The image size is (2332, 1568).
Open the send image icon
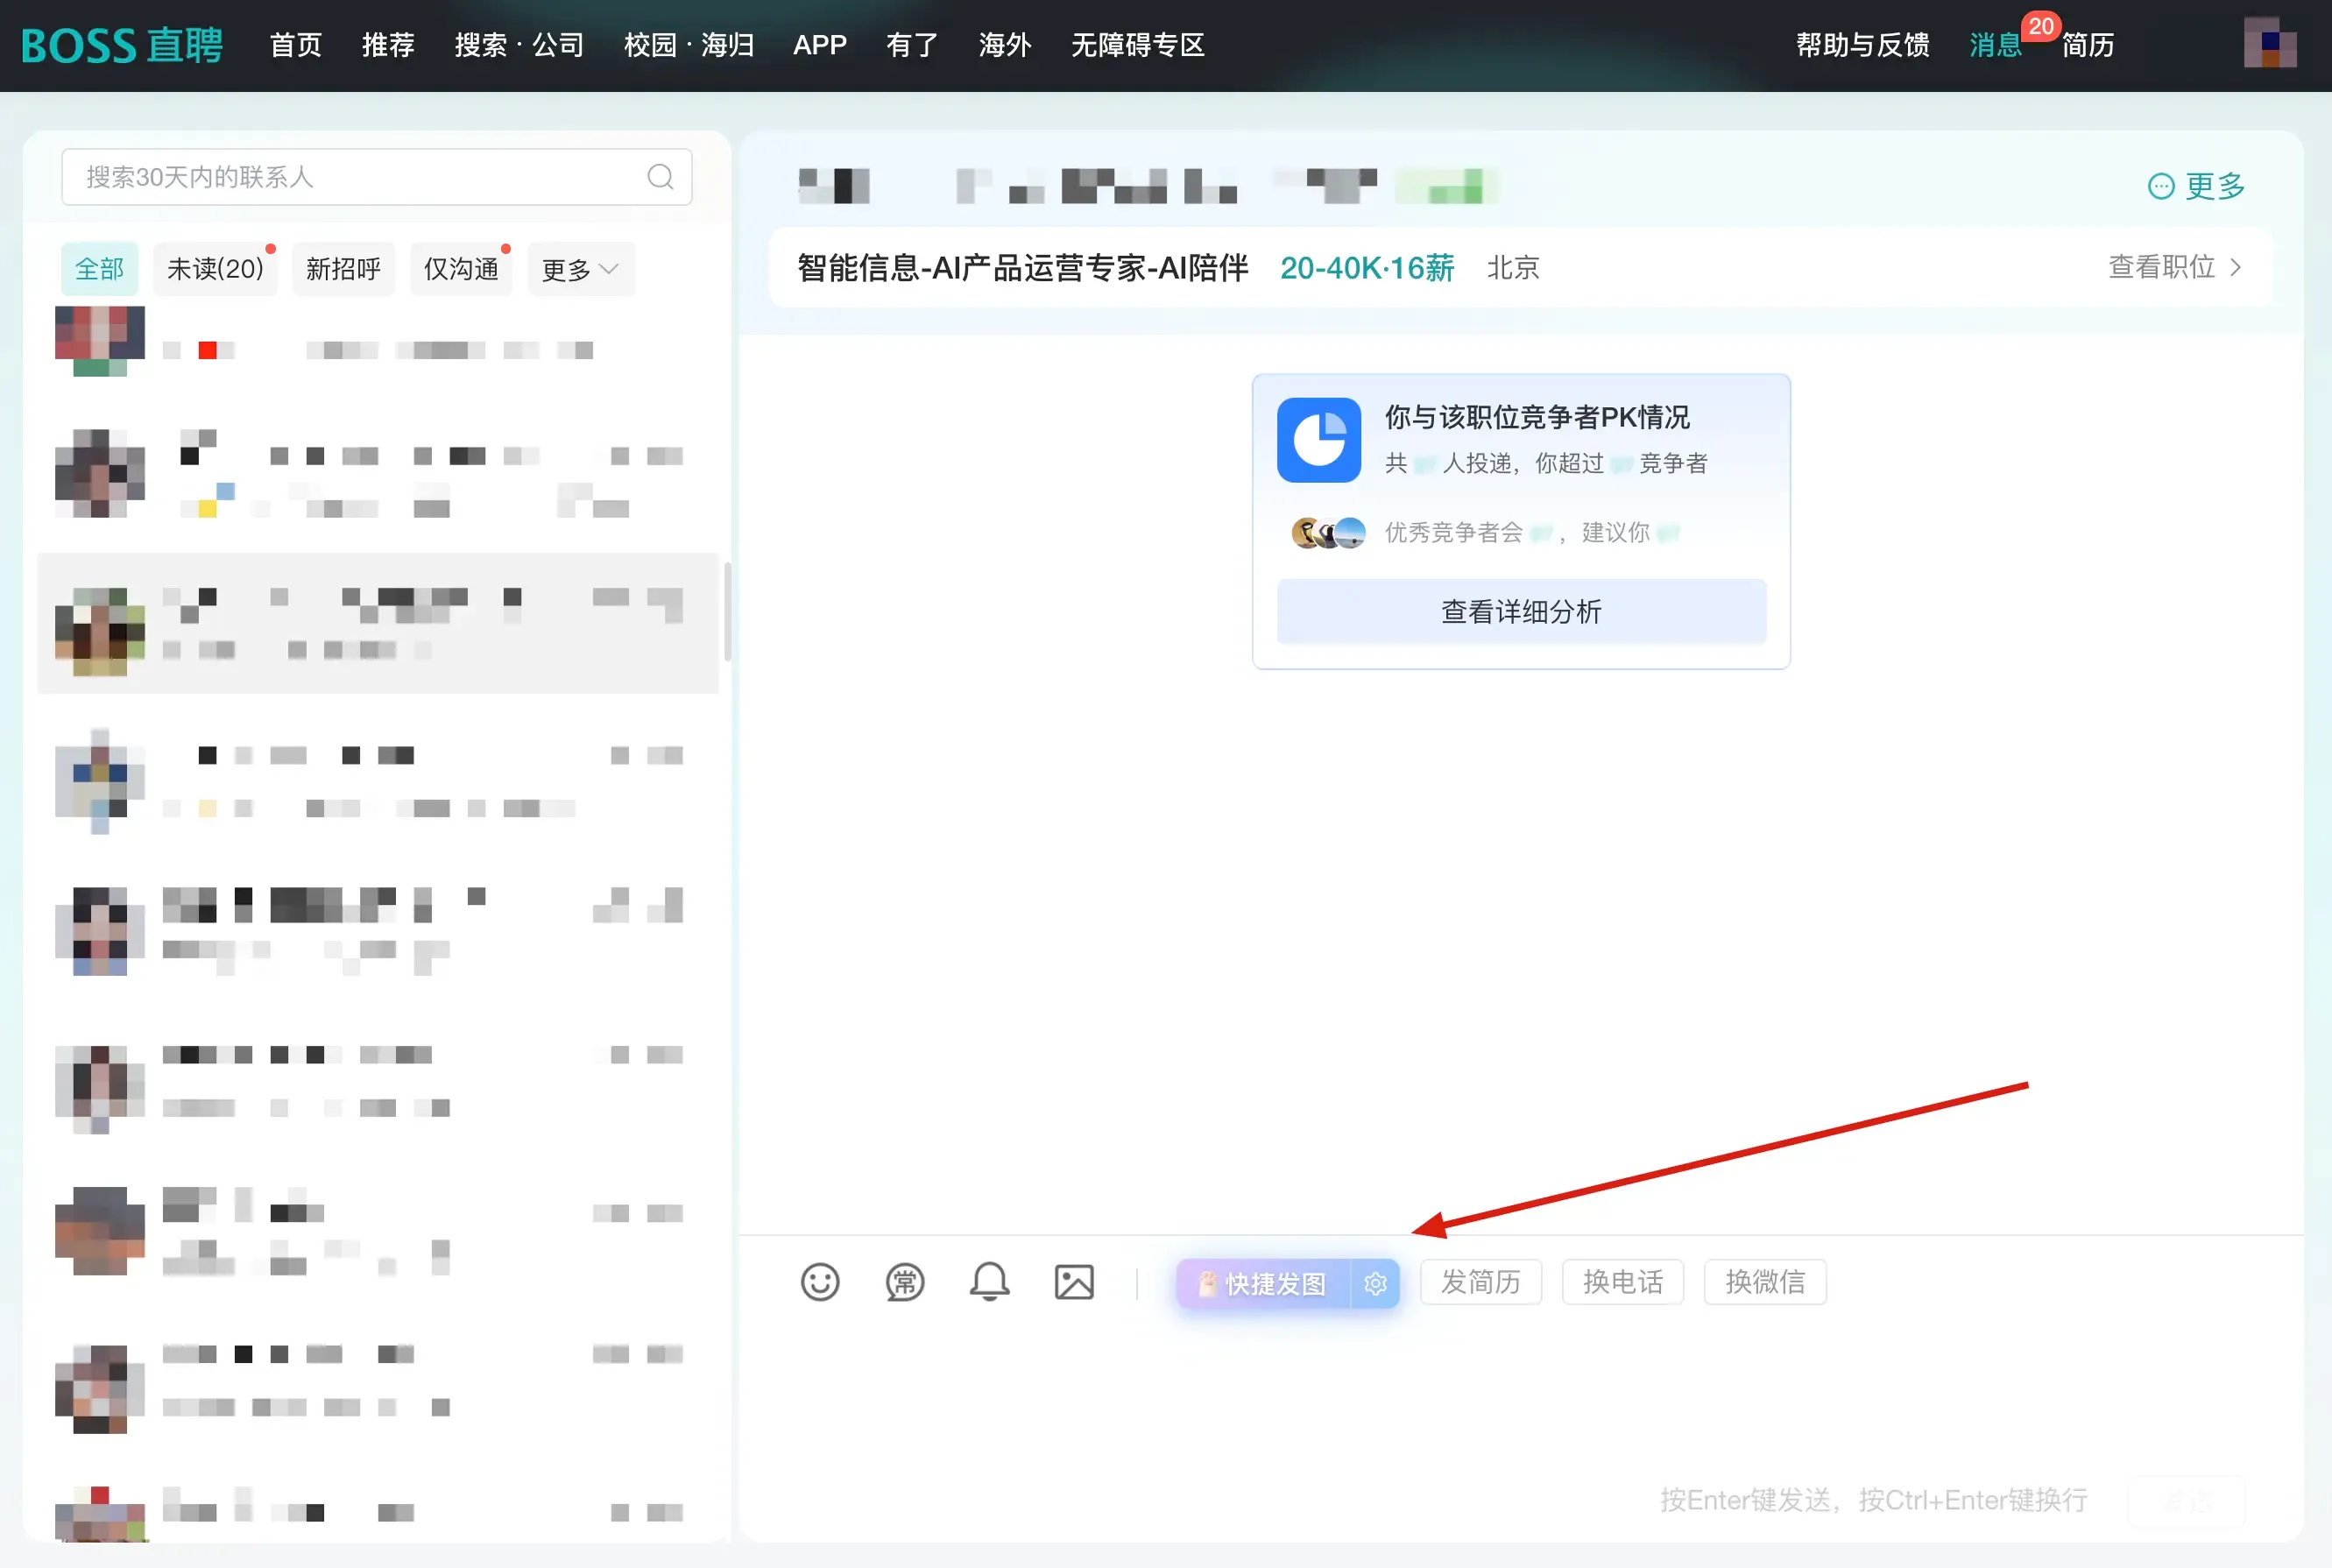(1074, 1283)
